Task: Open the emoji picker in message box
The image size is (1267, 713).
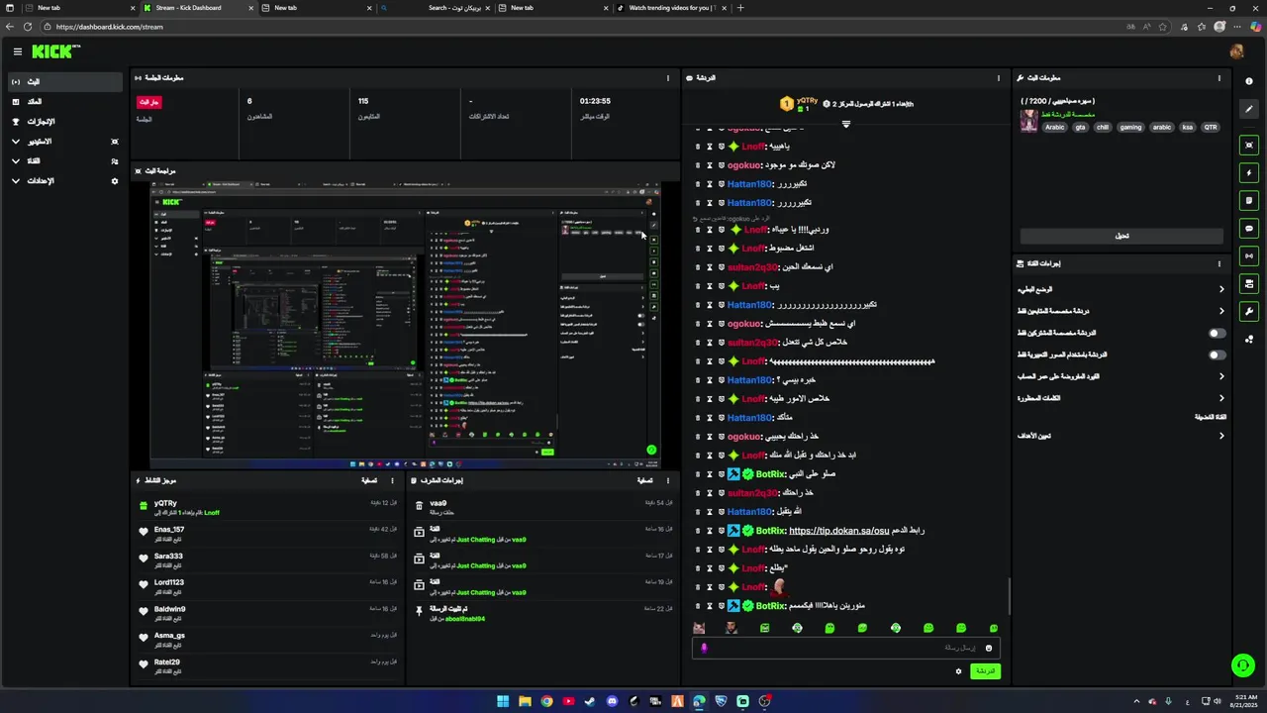Action: point(988,649)
